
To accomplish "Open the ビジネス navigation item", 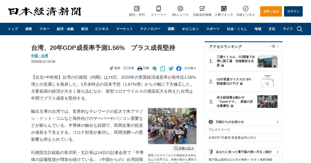I will (x=102, y=29).
